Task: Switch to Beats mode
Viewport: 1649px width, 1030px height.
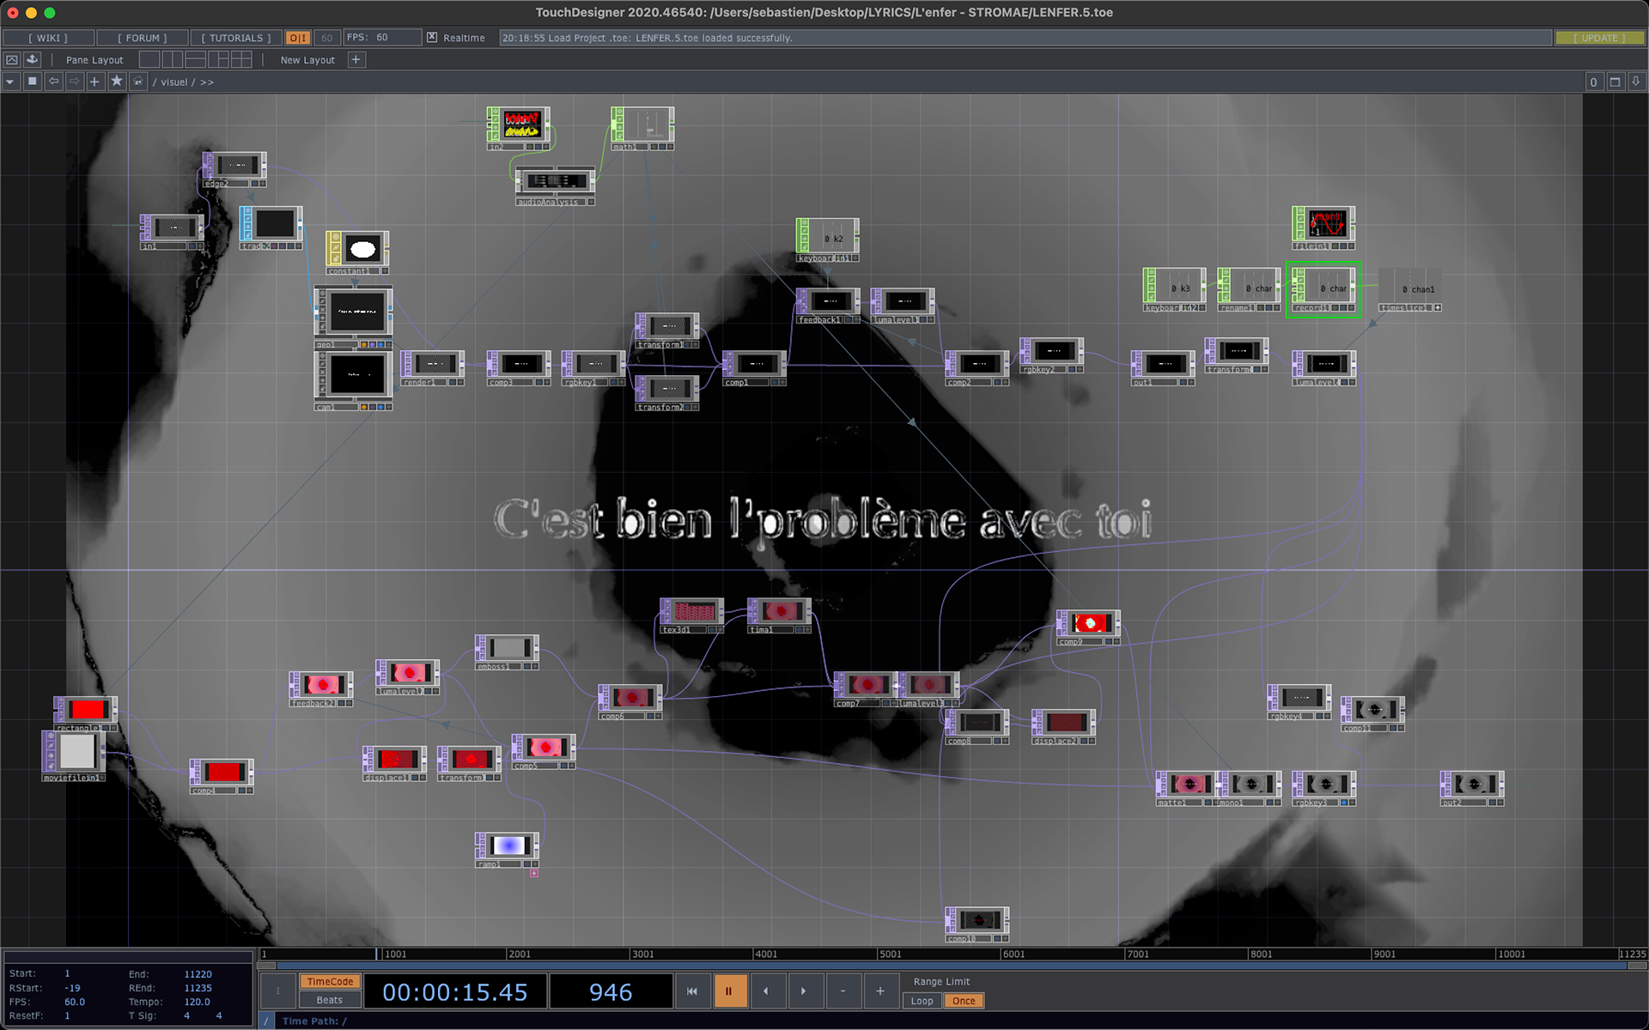Action: pos(330,1000)
